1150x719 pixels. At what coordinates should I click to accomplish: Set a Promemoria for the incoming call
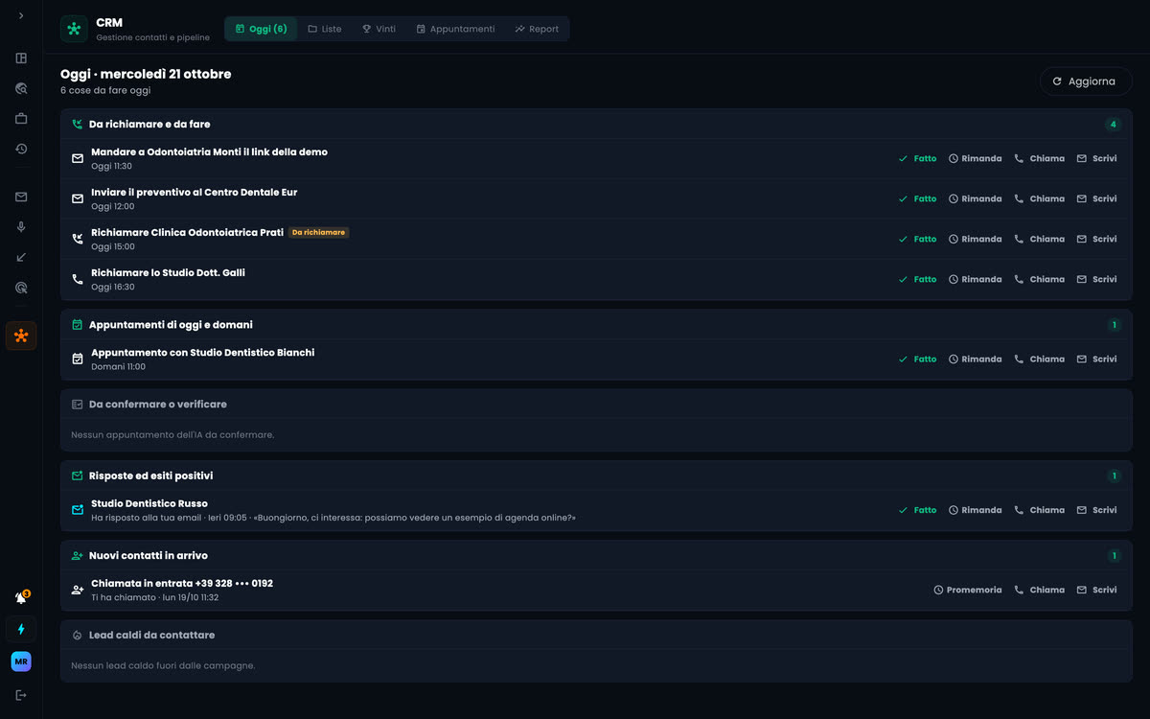click(968, 591)
